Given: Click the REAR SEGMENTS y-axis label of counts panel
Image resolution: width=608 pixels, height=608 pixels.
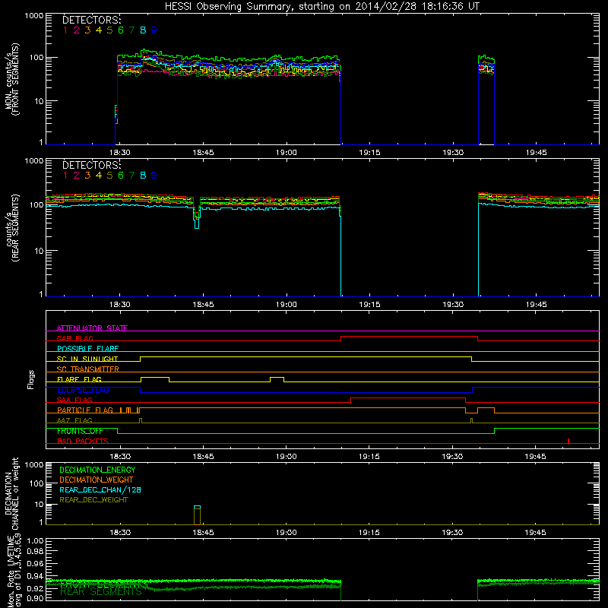Looking at the screenshot, I should tap(15, 227).
